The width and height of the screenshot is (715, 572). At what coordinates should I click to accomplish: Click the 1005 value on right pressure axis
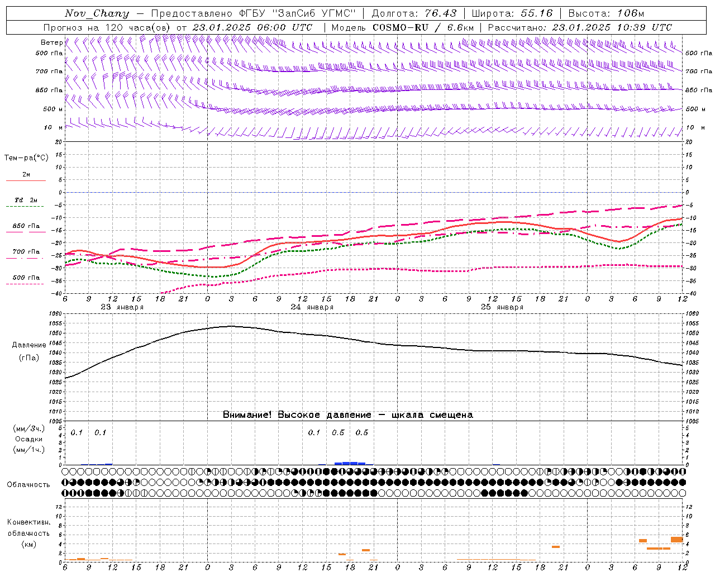point(692,421)
